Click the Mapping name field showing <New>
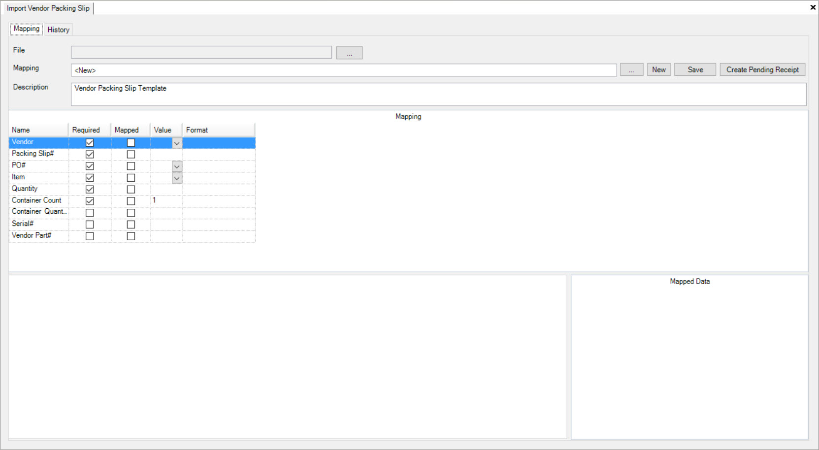The height and width of the screenshot is (450, 819). click(344, 70)
